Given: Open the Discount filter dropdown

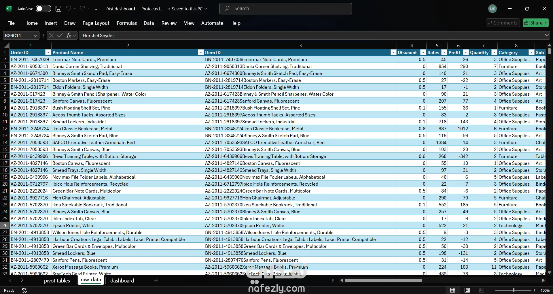Looking at the screenshot, I should (x=423, y=52).
